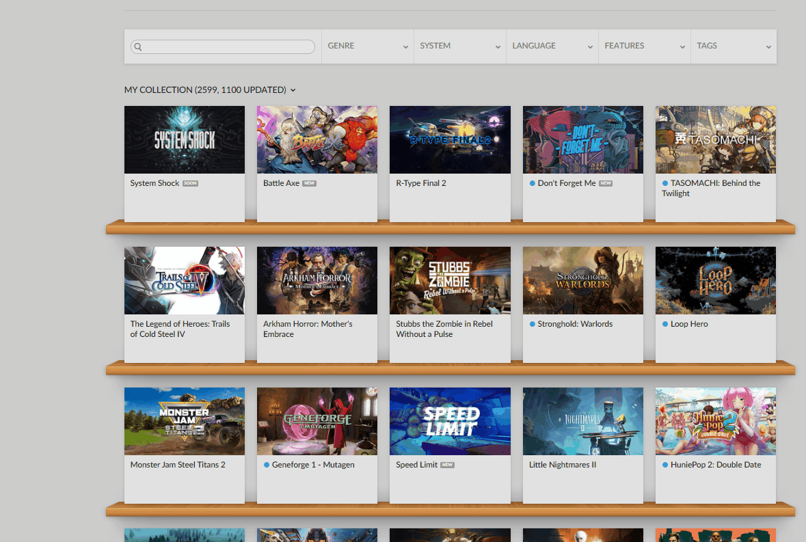Click the Speed Limit title
This screenshot has width=806, height=542.
coord(417,465)
